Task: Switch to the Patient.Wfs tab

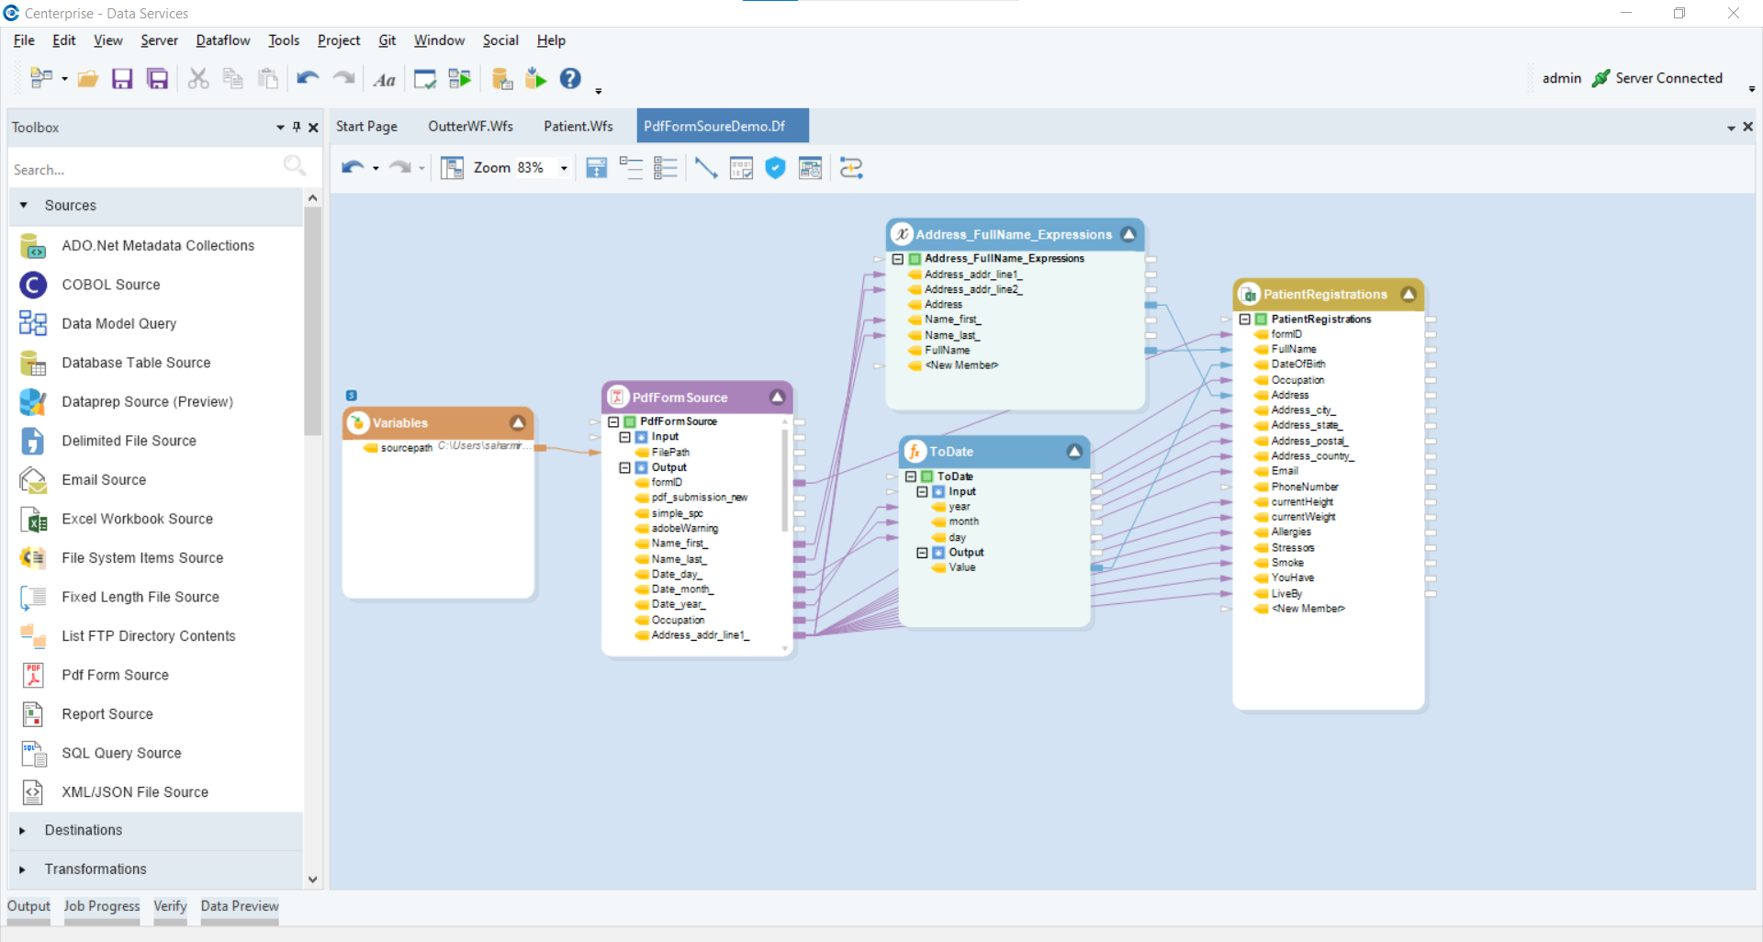Action: point(578,126)
